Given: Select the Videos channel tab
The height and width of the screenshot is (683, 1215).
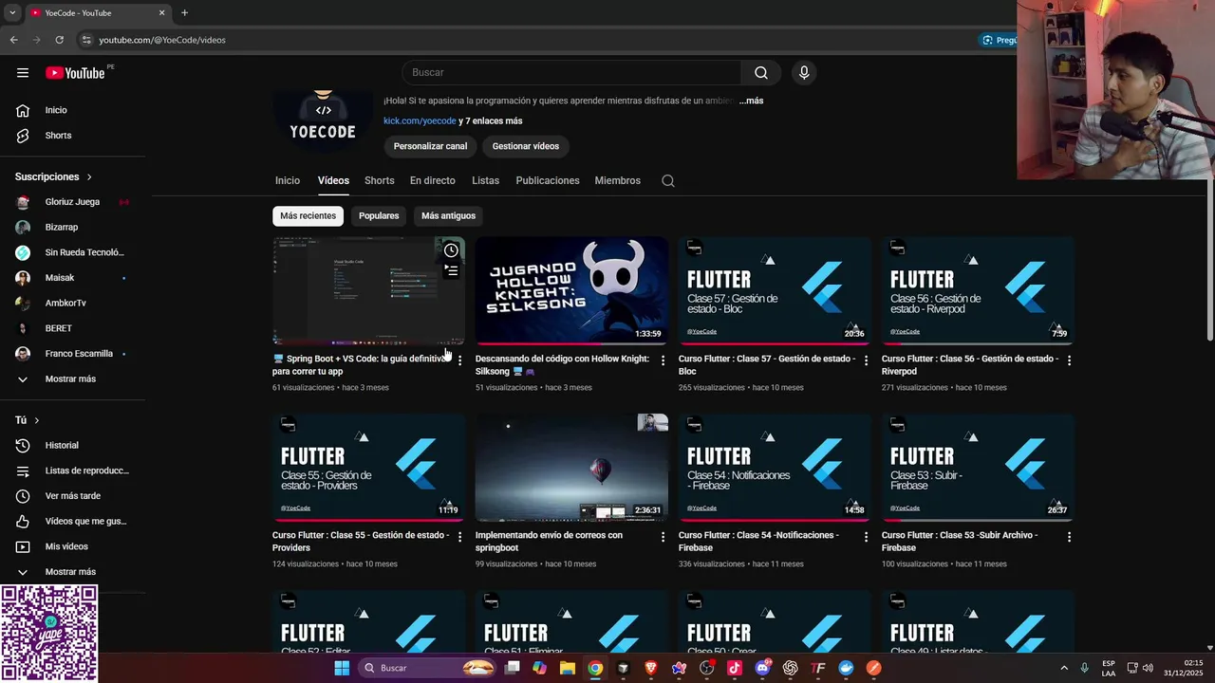Looking at the screenshot, I should pos(333,181).
